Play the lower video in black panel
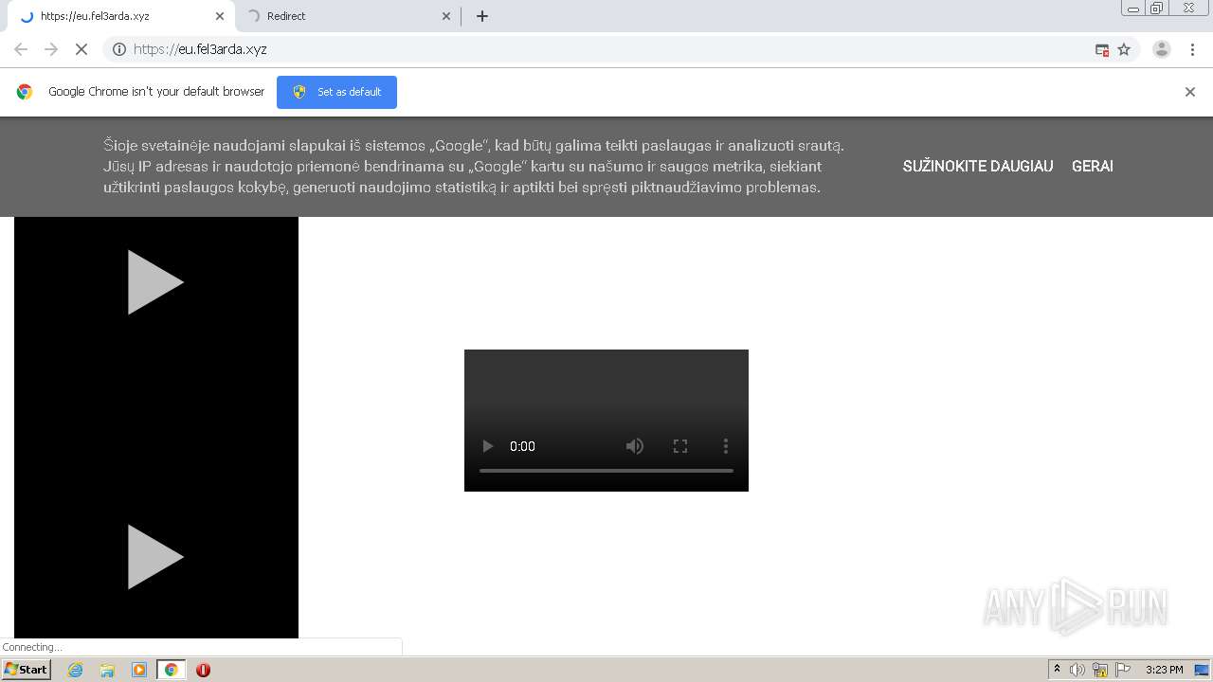The width and height of the screenshot is (1213, 682). click(x=155, y=557)
